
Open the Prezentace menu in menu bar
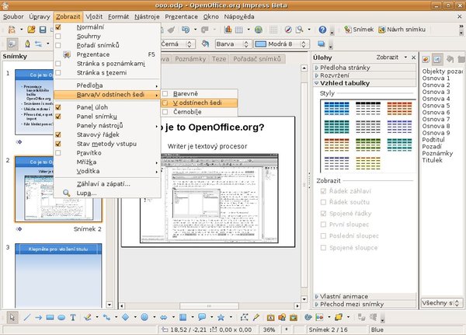click(x=181, y=16)
